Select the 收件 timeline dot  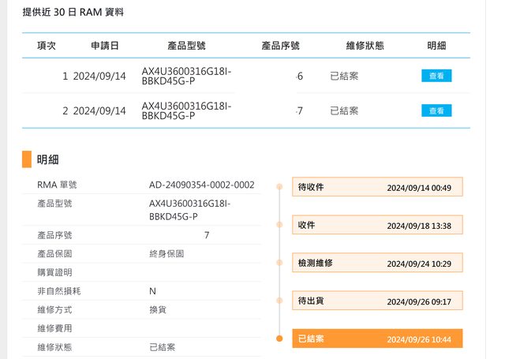pos(279,225)
